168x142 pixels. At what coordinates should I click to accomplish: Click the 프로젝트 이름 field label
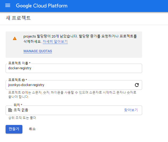click(x=19, y=63)
